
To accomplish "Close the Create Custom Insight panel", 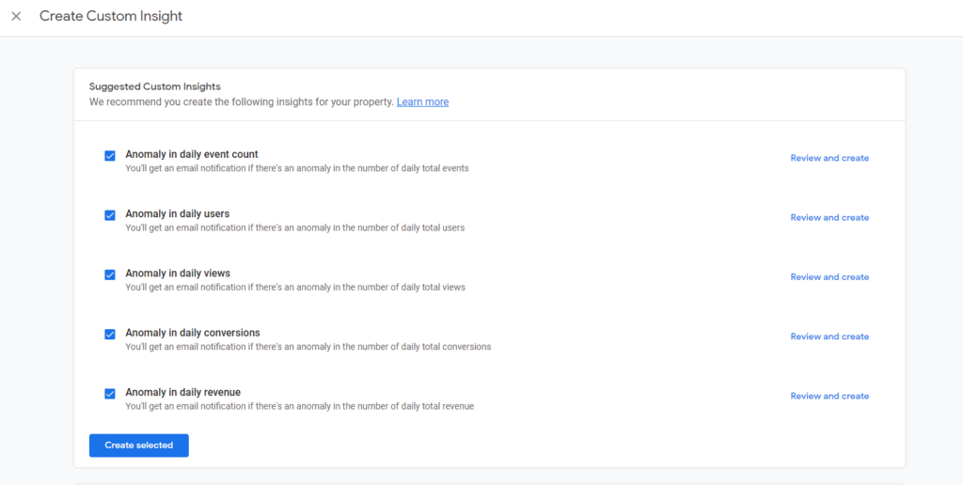I will click(17, 17).
